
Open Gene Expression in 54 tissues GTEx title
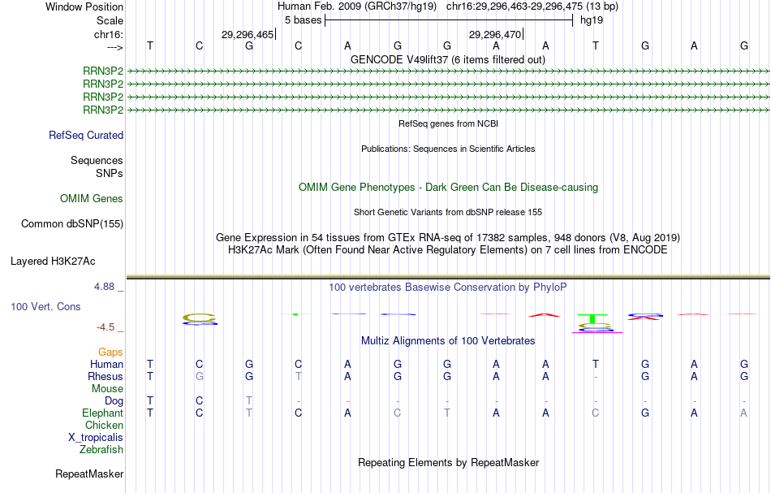pos(448,238)
